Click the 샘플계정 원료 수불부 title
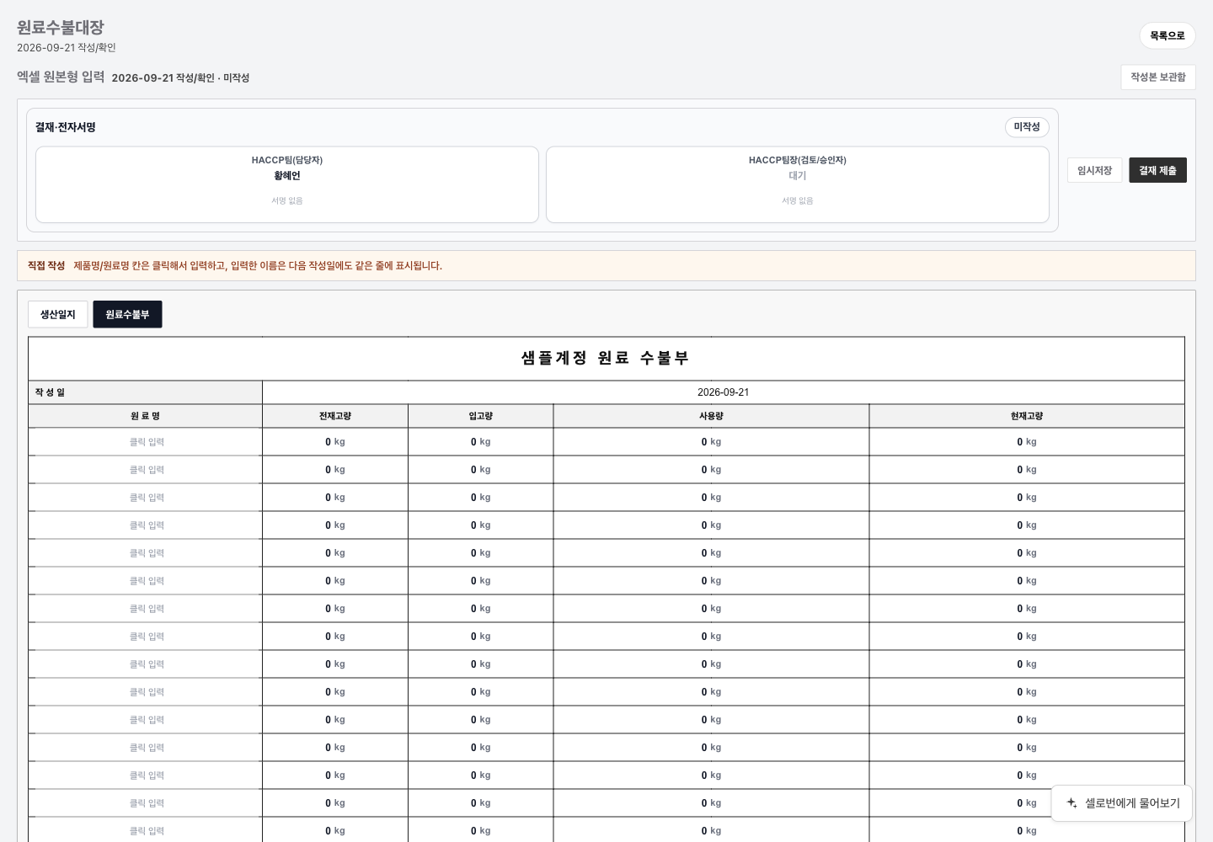The width and height of the screenshot is (1213, 842). [x=606, y=358]
